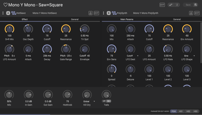Screen dimensions: 202x115
Task: Select HS3 parameter edit mode
Action: click(x=196, y=111)
